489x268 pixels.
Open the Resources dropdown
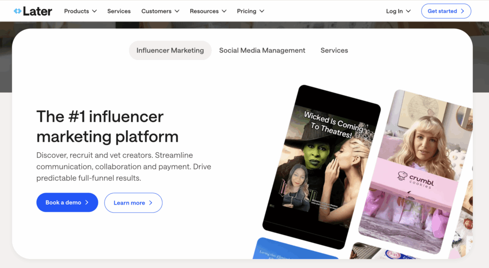208,11
